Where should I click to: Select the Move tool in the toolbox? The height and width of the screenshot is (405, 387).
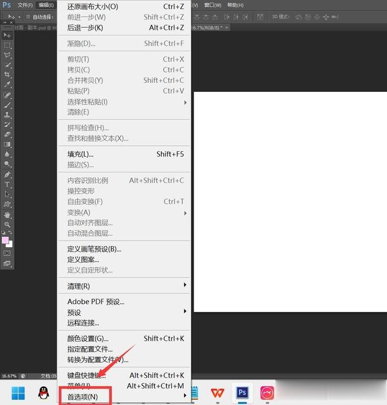click(7, 35)
